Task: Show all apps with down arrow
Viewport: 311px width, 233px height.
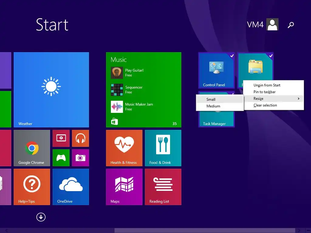Action: coord(41,217)
